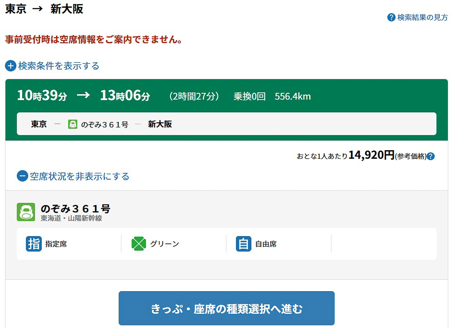Click the question mark beside 参考価格
This screenshot has width=456, height=328.
pyautogui.click(x=431, y=156)
